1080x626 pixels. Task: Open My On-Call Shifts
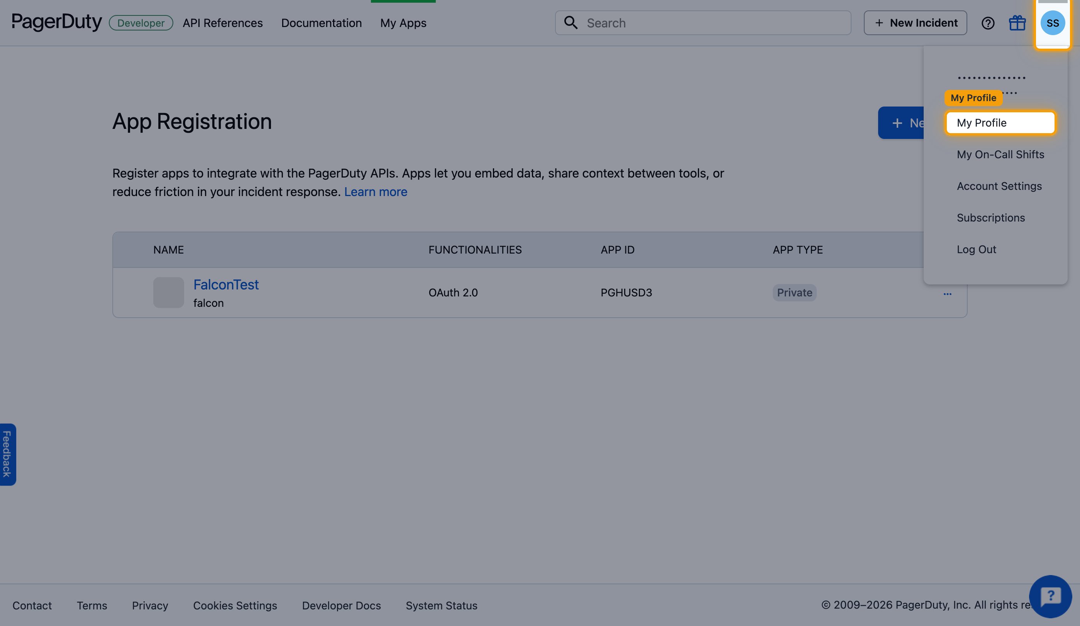pos(1000,154)
